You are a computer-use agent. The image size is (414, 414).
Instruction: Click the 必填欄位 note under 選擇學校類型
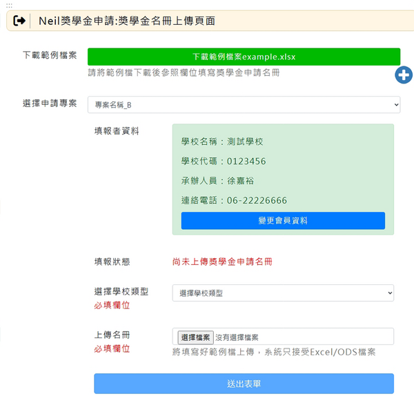(x=112, y=305)
